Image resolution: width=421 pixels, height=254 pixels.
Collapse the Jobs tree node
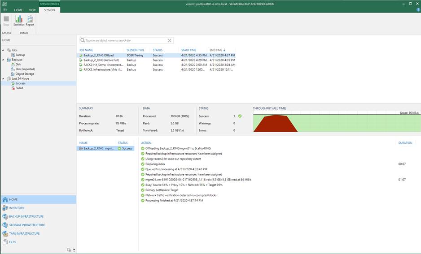click(x=3, y=50)
